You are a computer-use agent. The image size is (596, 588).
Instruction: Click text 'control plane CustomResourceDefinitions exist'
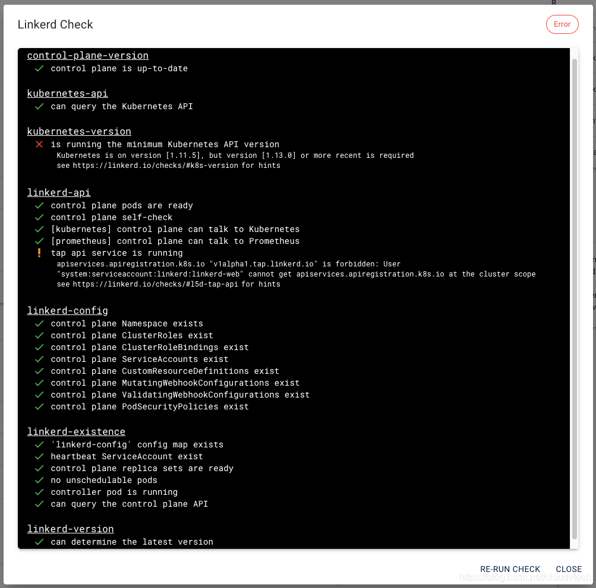click(x=165, y=371)
